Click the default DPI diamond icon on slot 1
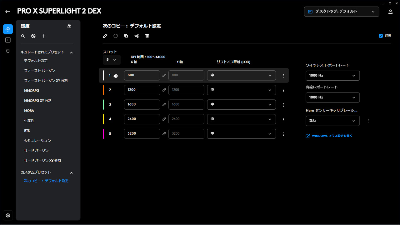 [x=116, y=76]
